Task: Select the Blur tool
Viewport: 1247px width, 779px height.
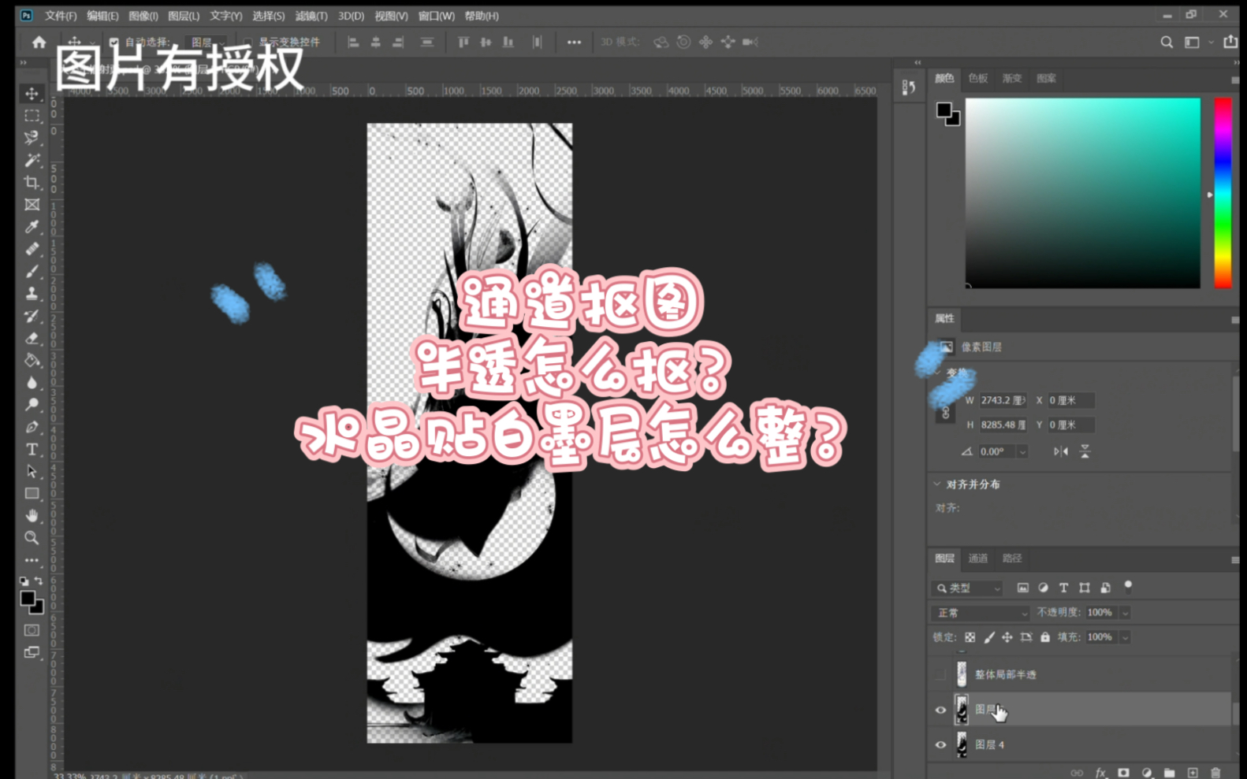Action: coord(32,382)
